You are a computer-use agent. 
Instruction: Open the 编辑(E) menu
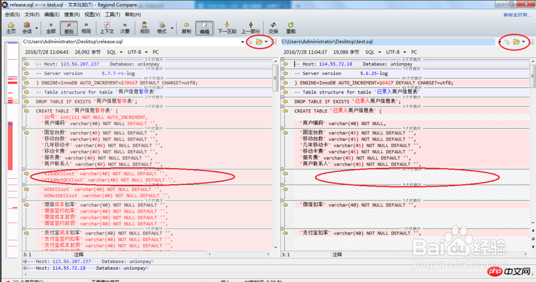pyautogui.click(x=51, y=14)
